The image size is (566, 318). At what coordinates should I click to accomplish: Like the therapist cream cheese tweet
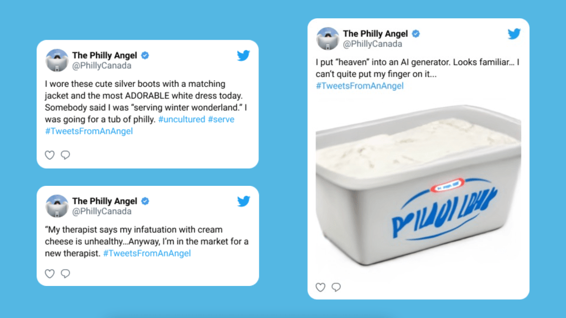point(49,274)
